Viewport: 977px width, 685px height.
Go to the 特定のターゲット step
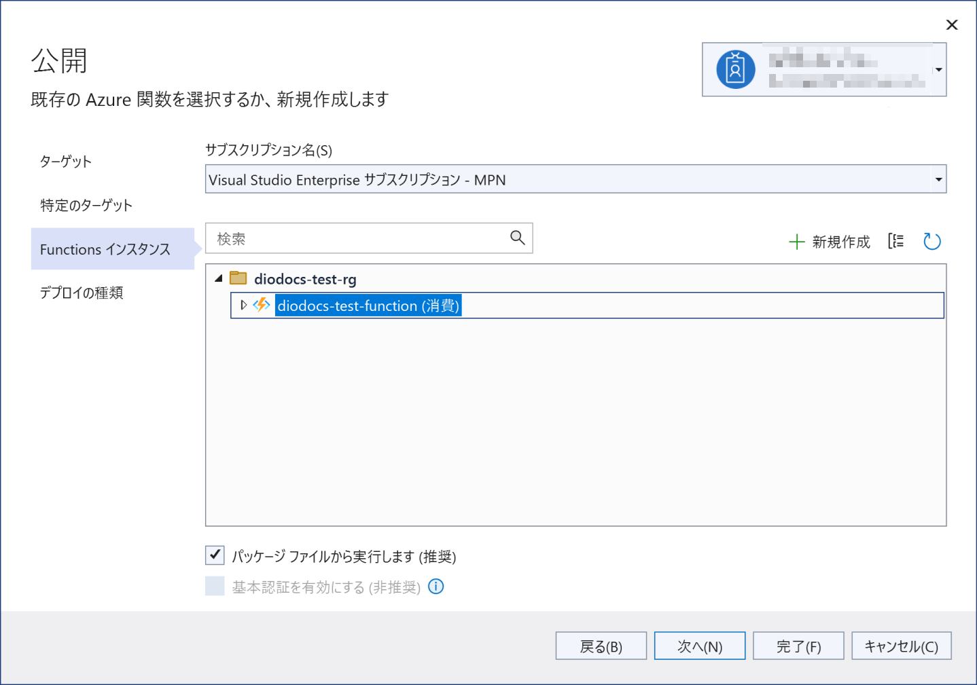[86, 205]
